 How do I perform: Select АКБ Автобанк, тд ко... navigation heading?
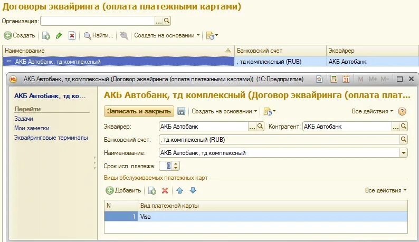(x=50, y=96)
